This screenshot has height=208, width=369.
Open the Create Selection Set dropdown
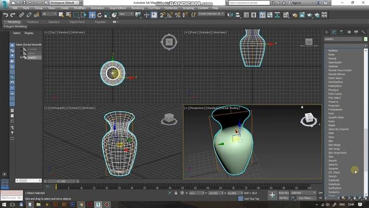click(x=211, y=14)
